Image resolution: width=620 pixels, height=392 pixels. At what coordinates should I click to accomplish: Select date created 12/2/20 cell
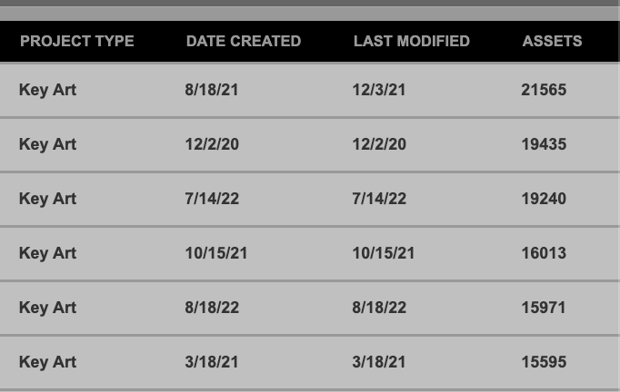[x=212, y=144]
